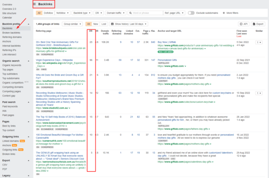Open Overview in the sidebar
269x178 pixels.
pyautogui.click(x=7, y=4)
